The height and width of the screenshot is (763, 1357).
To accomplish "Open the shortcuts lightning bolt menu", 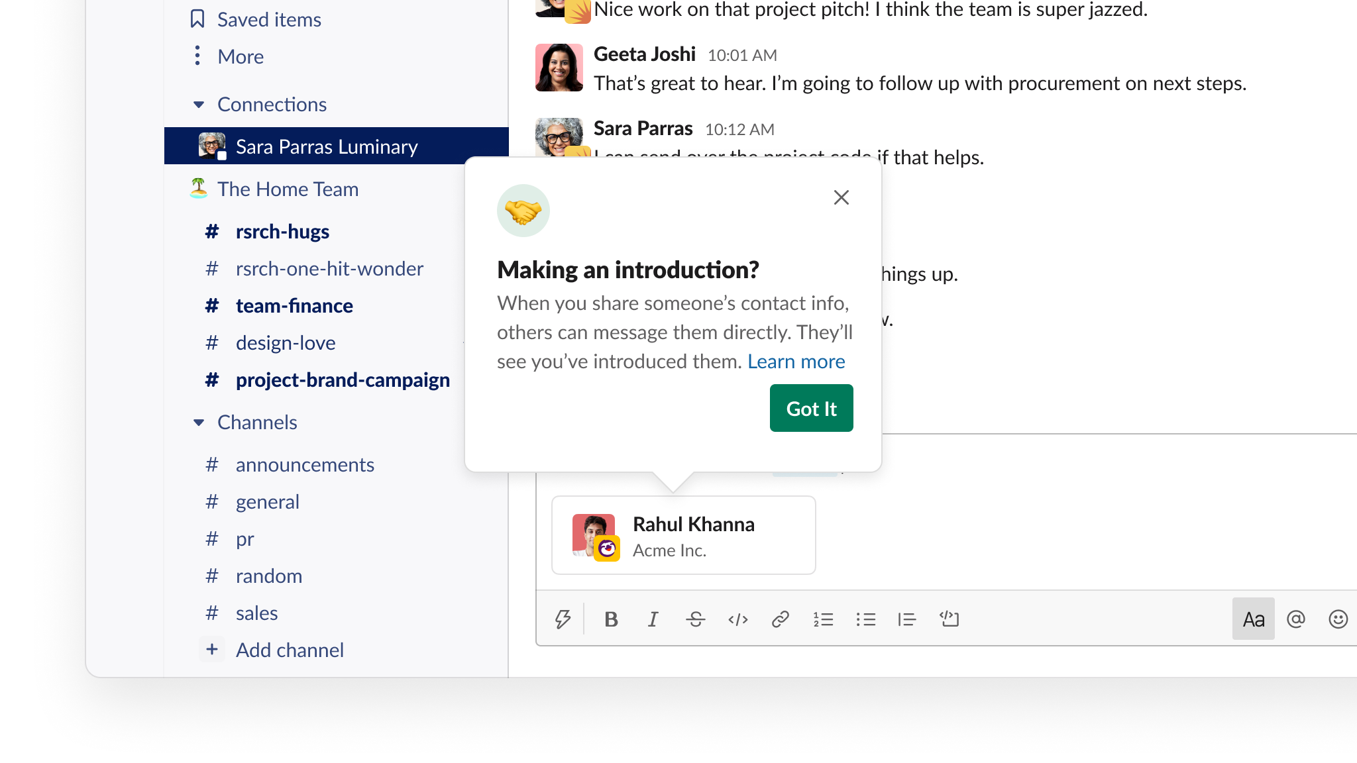I will click(563, 619).
